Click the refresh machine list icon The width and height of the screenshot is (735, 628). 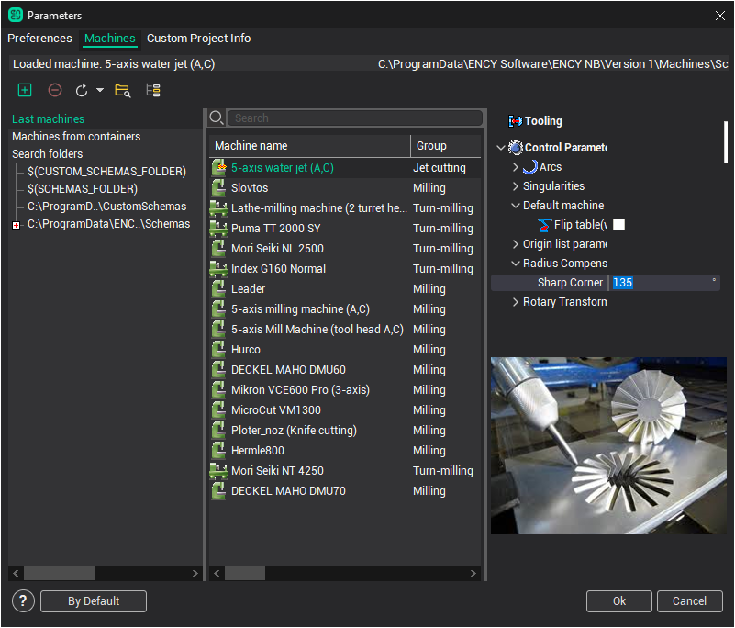tap(82, 90)
